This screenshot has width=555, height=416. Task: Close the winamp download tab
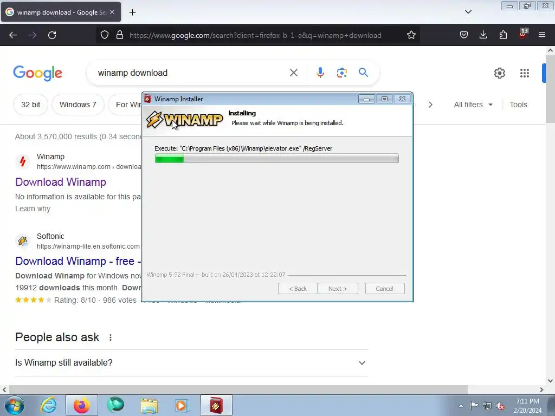[x=112, y=12]
